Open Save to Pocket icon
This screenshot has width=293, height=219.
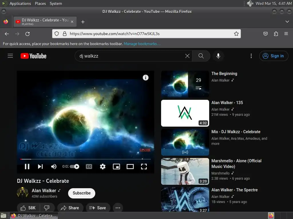(265, 34)
